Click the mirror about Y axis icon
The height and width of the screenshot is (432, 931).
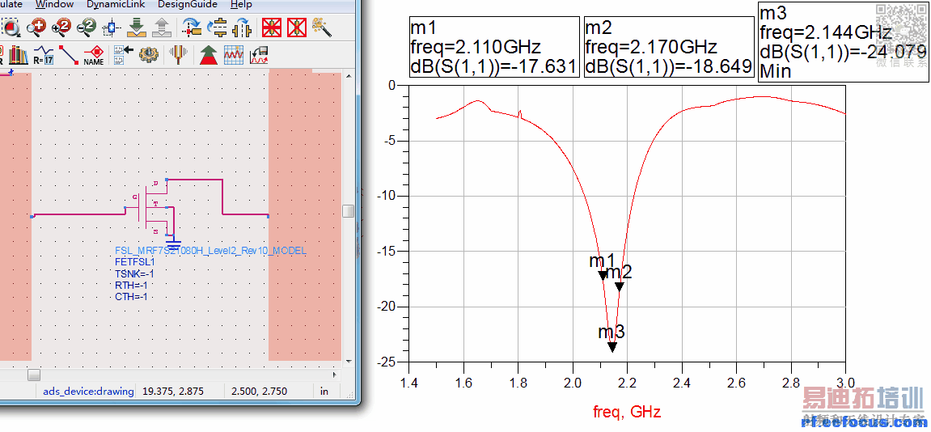pyautogui.click(x=242, y=27)
